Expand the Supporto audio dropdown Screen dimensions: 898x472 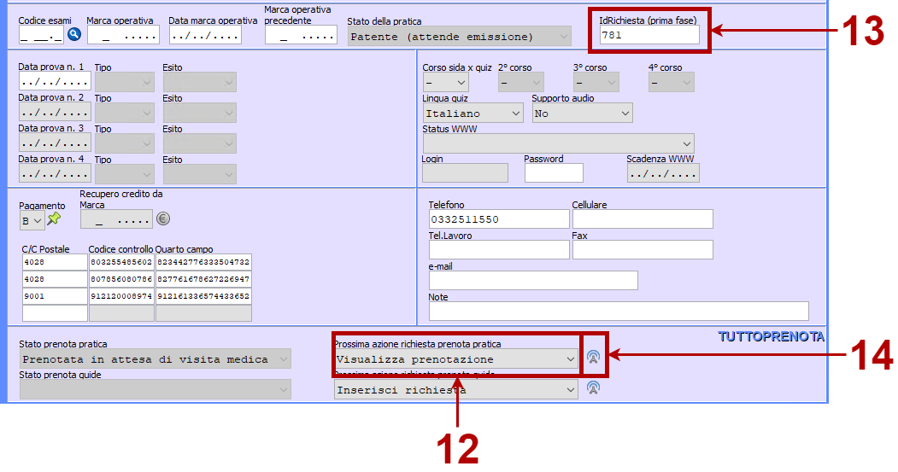click(582, 113)
